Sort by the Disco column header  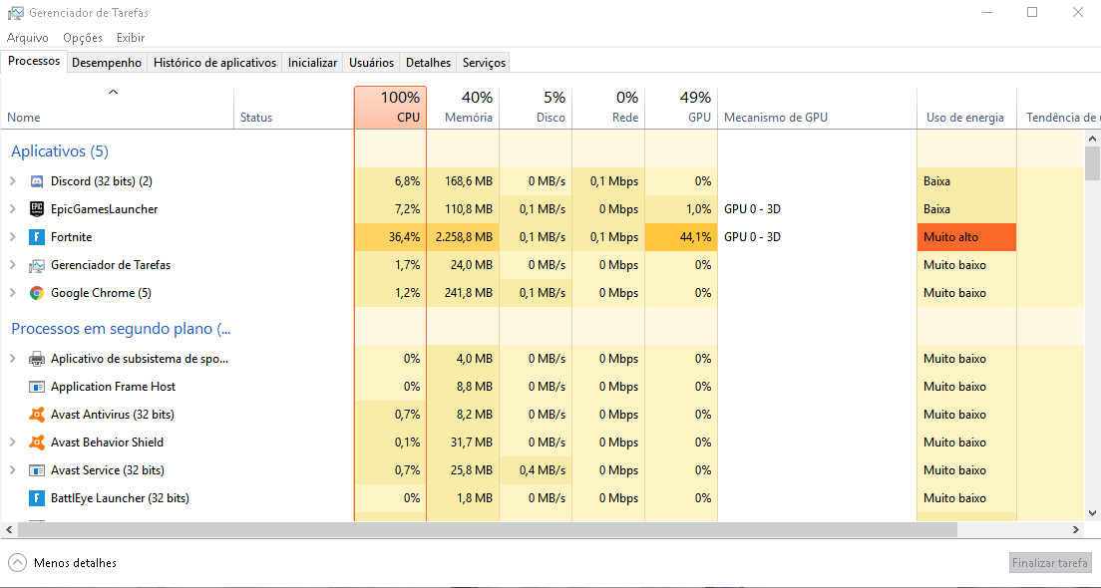(536, 108)
